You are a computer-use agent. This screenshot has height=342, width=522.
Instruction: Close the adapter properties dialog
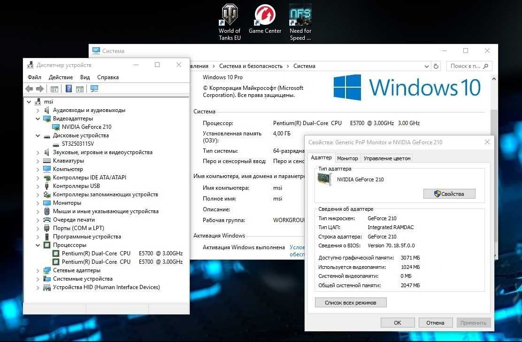[x=487, y=142]
